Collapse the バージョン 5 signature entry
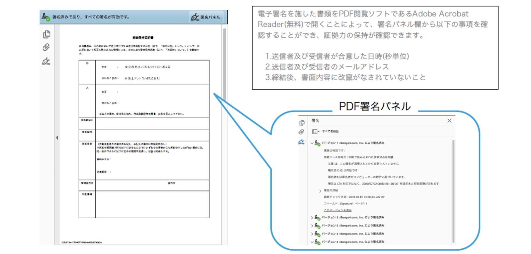Image resolution: width=531 pixels, height=254 pixels. tap(312, 242)
